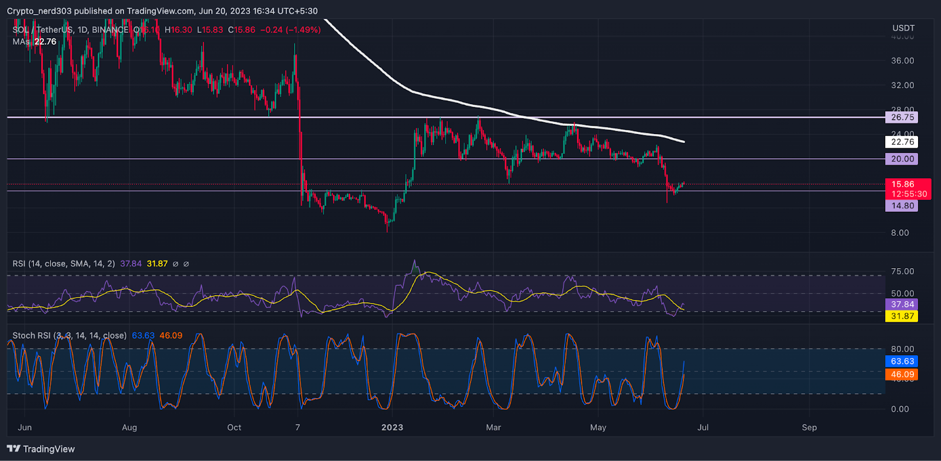Open the Stoch RSI indicator legend
941x461 pixels.
(x=69, y=336)
